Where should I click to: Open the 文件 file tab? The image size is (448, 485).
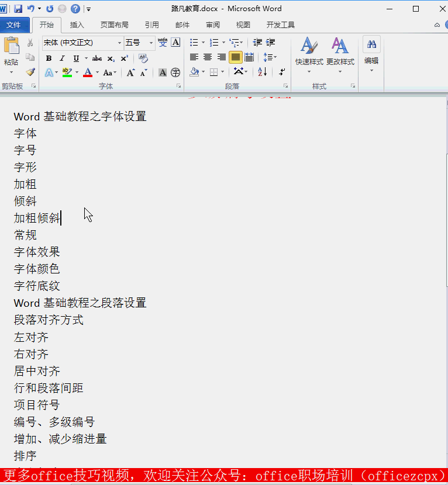coord(14,25)
